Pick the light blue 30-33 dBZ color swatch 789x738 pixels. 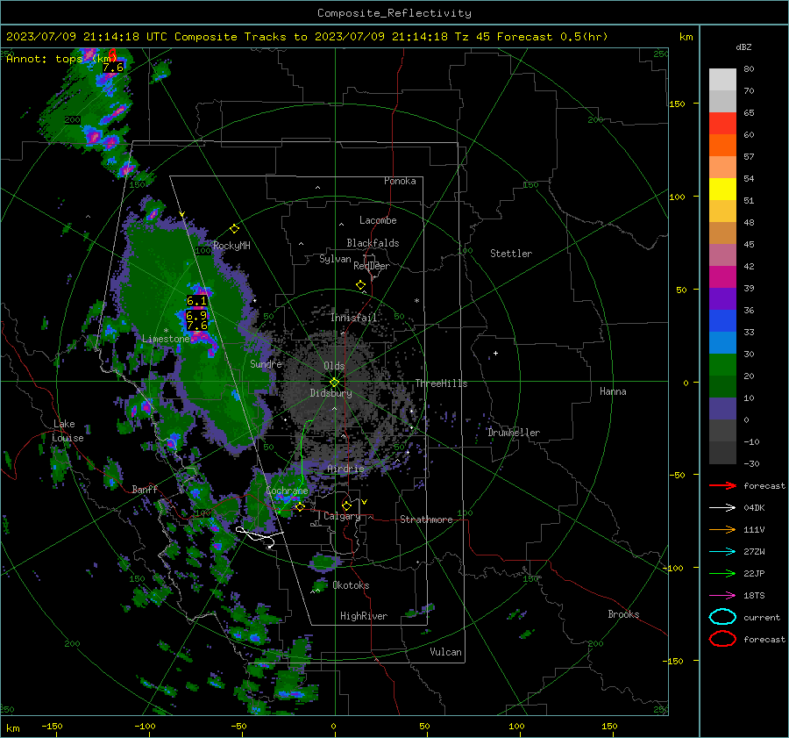click(x=722, y=342)
